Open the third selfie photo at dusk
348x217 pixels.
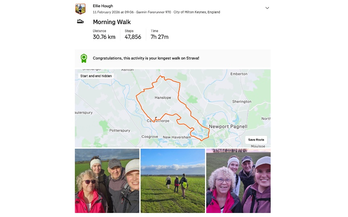point(238,181)
